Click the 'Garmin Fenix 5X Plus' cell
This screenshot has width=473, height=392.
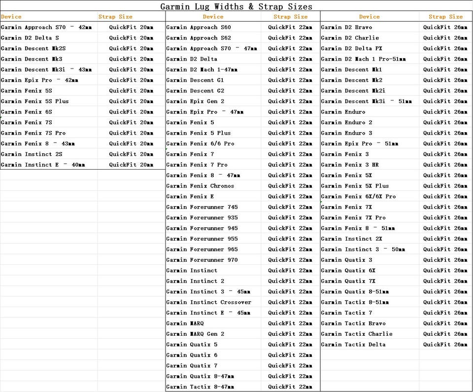pos(370,186)
